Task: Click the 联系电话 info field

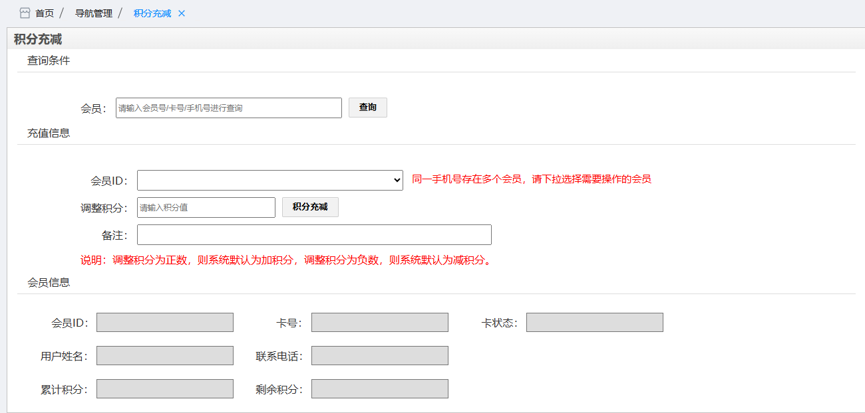Action: point(379,355)
